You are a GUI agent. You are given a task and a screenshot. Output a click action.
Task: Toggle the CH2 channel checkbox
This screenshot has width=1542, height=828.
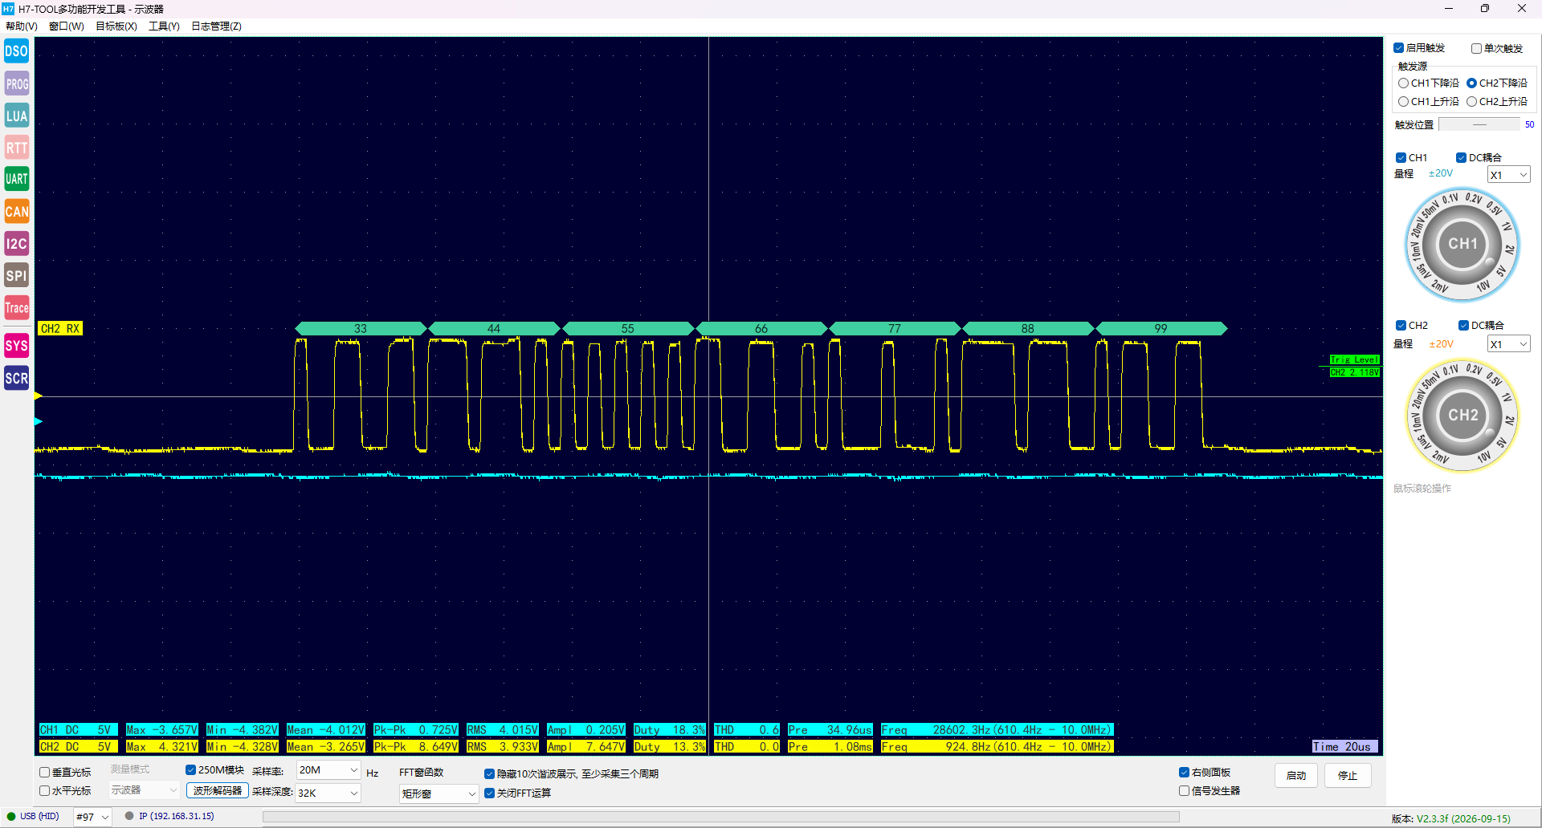coord(1401,326)
